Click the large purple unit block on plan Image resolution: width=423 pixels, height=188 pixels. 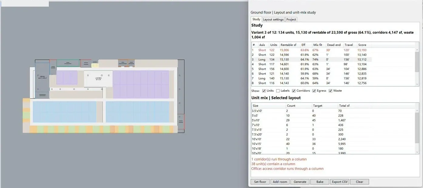pos(141,84)
